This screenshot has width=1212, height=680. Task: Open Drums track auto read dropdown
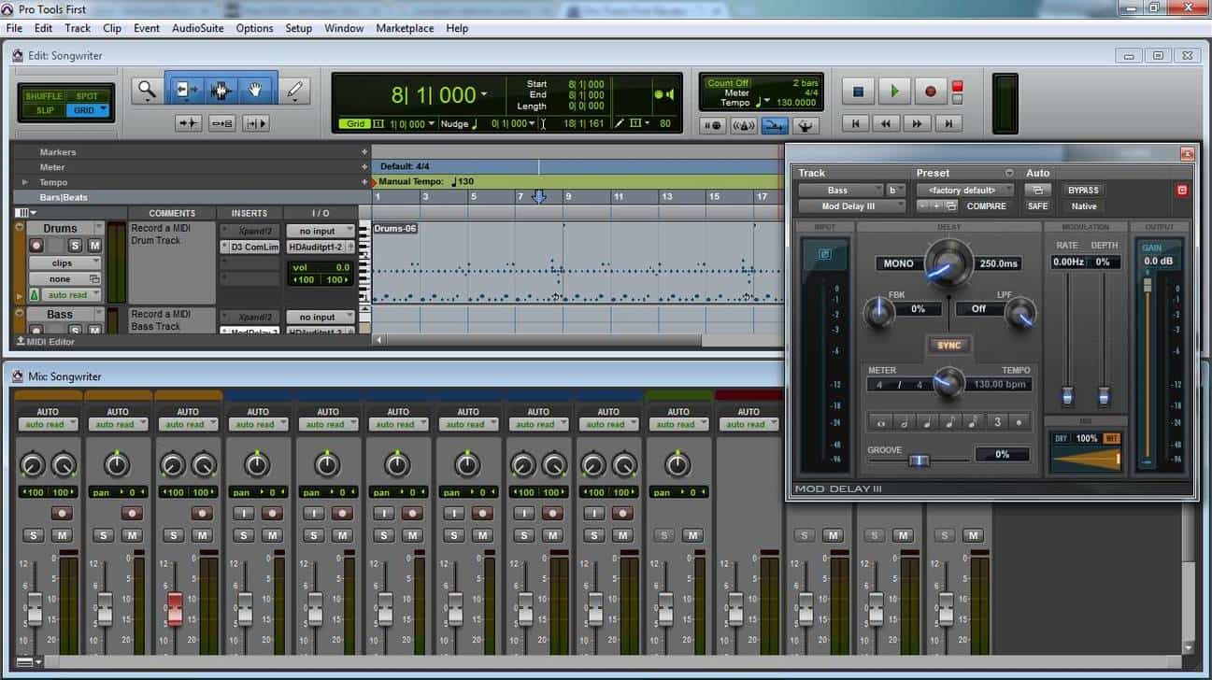click(72, 295)
